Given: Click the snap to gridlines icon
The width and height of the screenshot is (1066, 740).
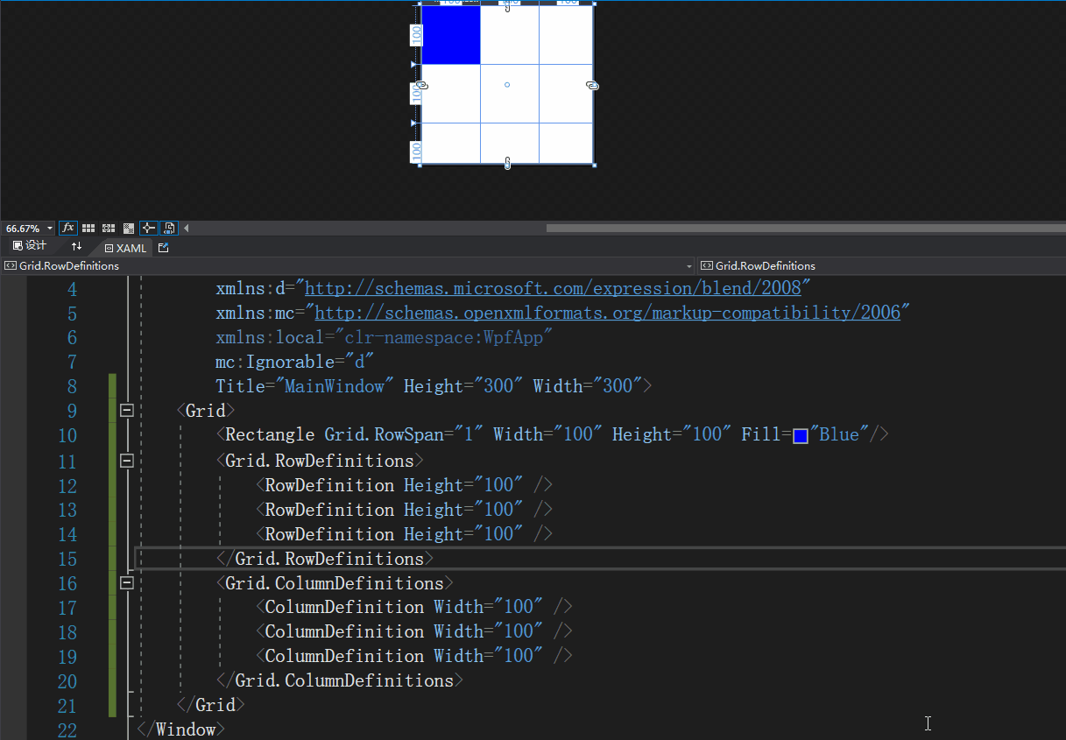Looking at the screenshot, I should click(x=109, y=228).
